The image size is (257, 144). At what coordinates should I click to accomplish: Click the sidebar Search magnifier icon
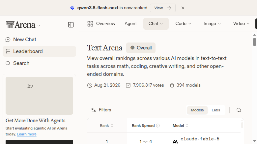point(8,63)
